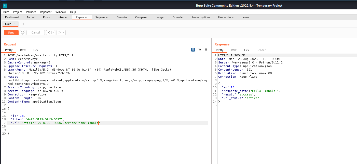Toggle non-printable characters display (\n)
Screen dimensions: 357x164
click(x=200, y=50)
